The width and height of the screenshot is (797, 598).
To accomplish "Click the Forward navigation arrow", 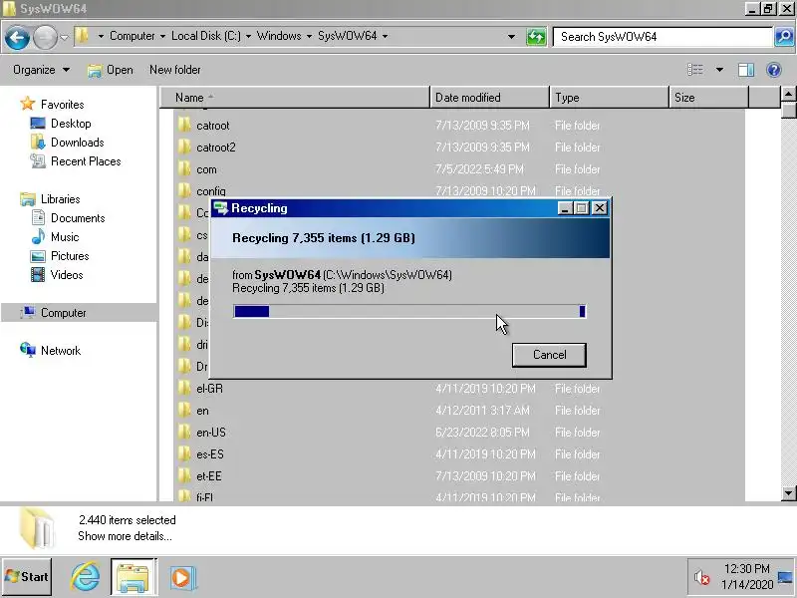I will point(45,37).
